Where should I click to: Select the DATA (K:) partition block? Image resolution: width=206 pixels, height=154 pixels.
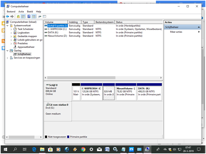[149, 92]
